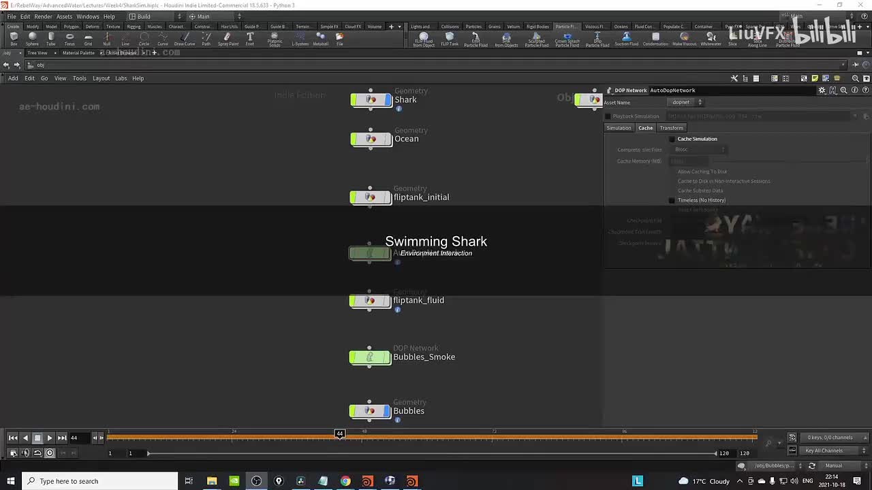Image resolution: width=872 pixels, height=490 pixels.
Task: Select the Tube shelf tool
Action: (51, 39)
